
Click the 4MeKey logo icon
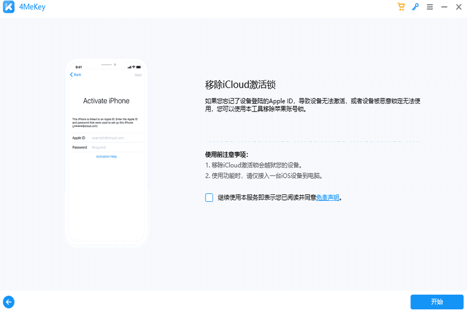[9, 7]
